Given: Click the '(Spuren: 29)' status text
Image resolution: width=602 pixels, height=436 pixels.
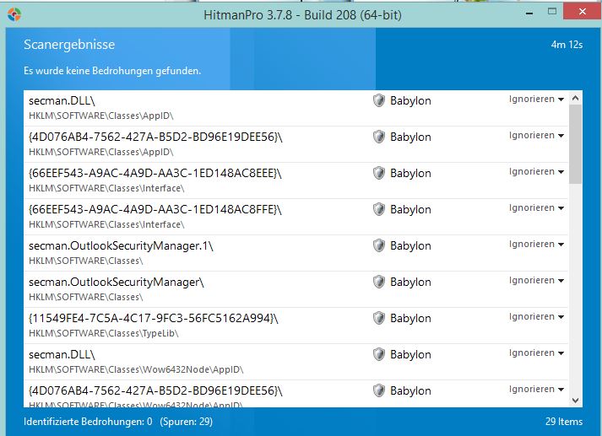Looking at the screenshot, I should point(187,422).
